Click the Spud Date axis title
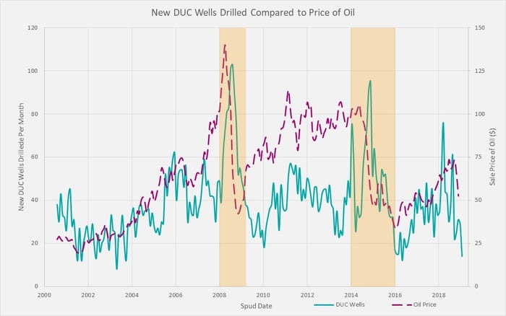This screenshot has height=316, width=506. click(x=256, y=306)
